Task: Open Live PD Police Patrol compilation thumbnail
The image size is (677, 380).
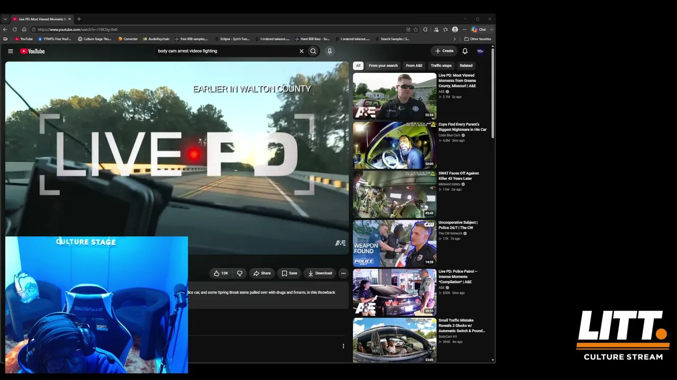Action: tap(395, 292)
